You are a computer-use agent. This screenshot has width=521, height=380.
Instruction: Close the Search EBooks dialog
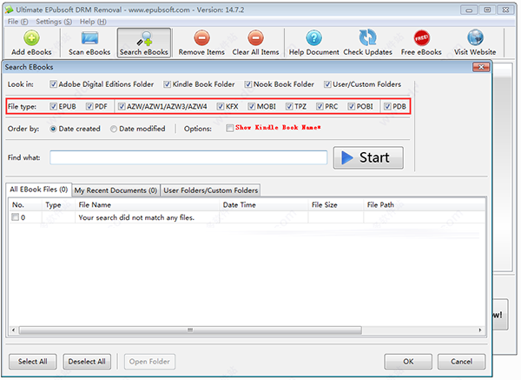[x=481, y=67]
